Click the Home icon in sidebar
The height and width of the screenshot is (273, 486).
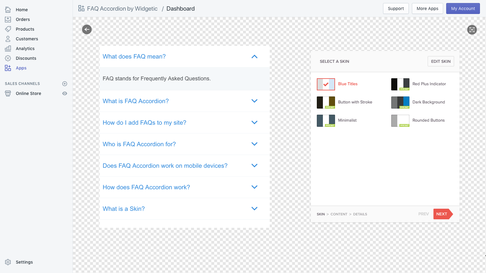[8, 10]
